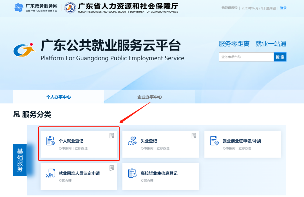This screenshot has height=197, width=304.
Task: Open the 失业登记 title
Action: [149, 141]
